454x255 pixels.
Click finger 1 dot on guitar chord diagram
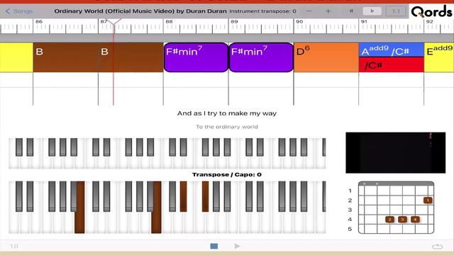point(428,200)
